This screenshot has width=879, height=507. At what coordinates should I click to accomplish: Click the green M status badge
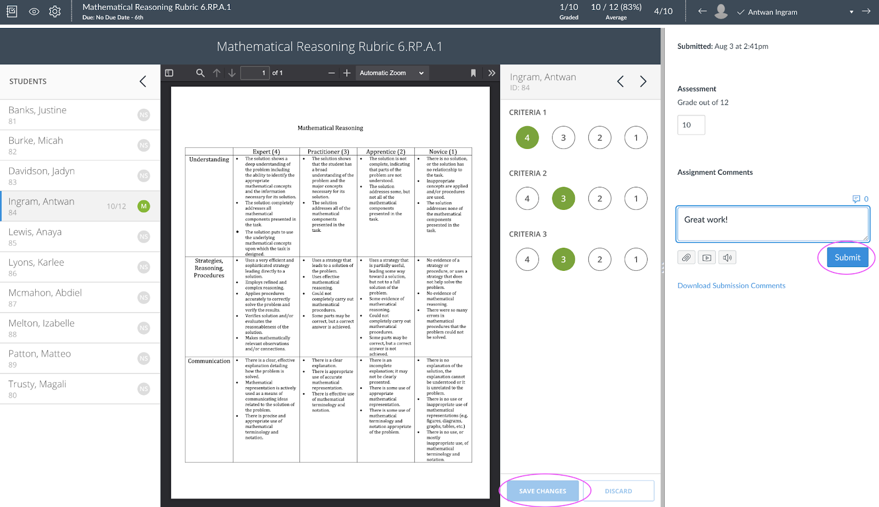(x=144, y=207)
